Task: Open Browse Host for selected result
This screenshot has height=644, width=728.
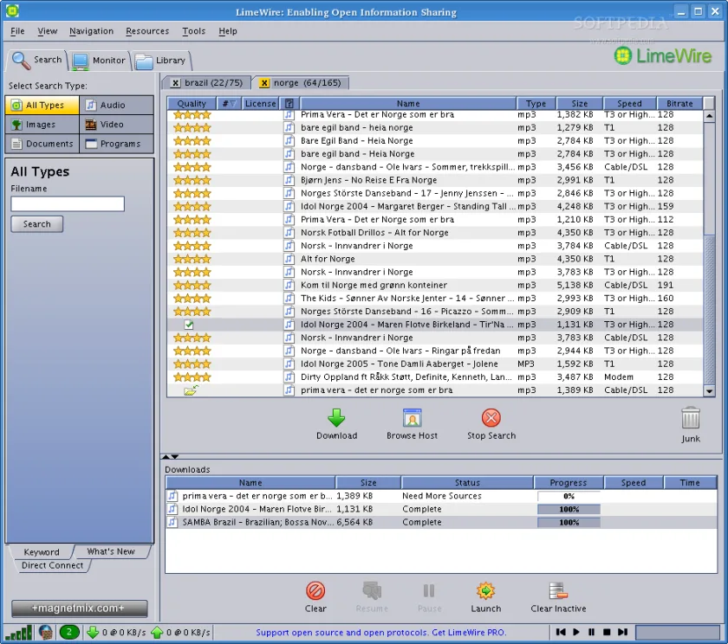Action: pos(412,424)
